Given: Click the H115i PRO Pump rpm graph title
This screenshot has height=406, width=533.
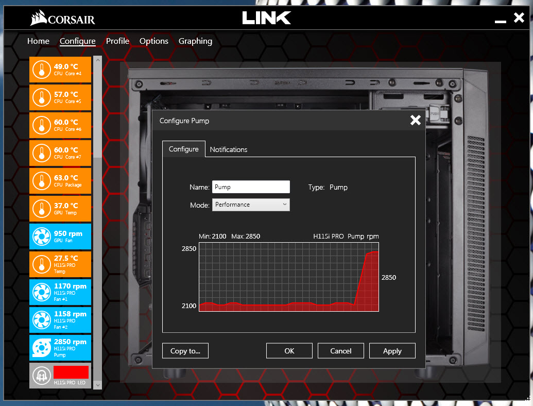Looking at the screenshot, I should coord(346,236).
